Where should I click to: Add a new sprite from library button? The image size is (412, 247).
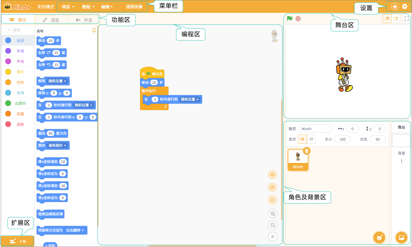(x=379, y=238)
